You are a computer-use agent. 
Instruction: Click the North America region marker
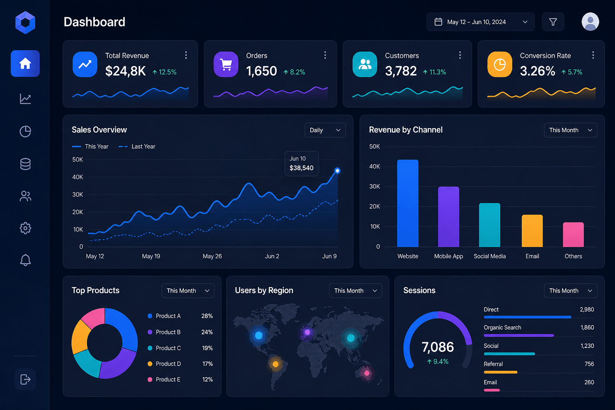click(x=259, y=336)
